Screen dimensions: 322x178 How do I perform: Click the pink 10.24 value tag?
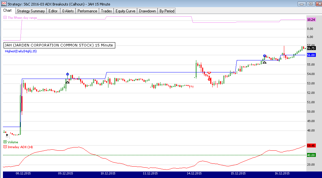(311, 20)
